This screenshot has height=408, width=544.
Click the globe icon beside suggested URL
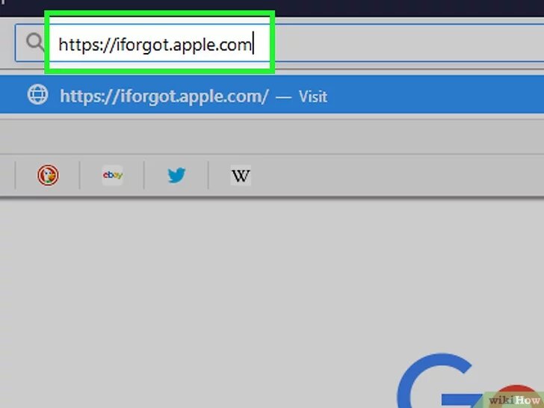pos(38,94)
